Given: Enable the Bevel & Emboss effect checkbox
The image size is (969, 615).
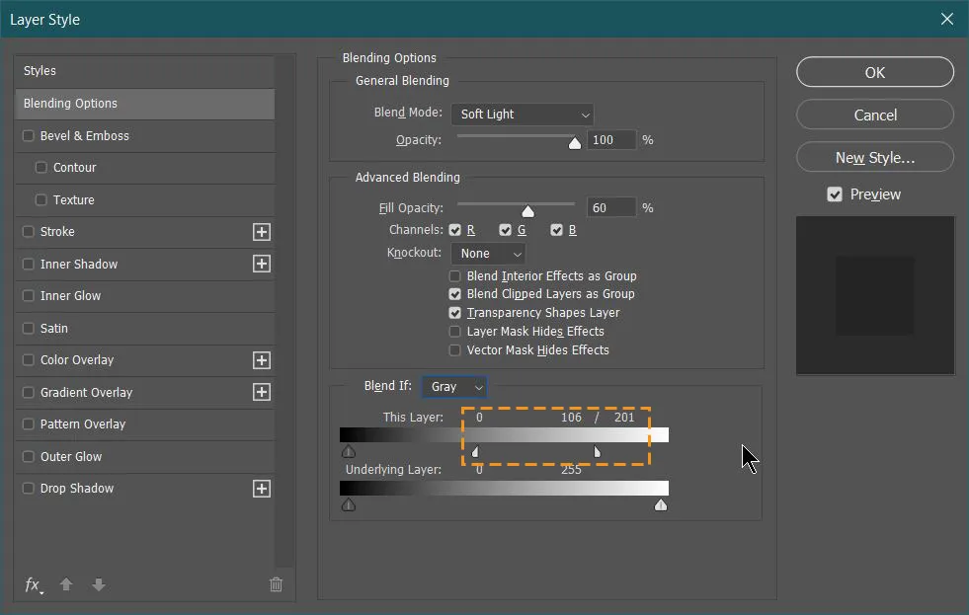Looking at the screenshot, I should click(x=29, y=135).
